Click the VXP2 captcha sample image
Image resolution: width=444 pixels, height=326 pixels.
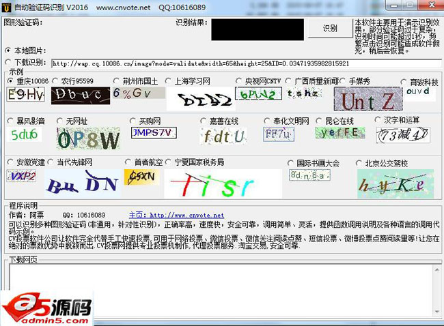coord(21,176)
